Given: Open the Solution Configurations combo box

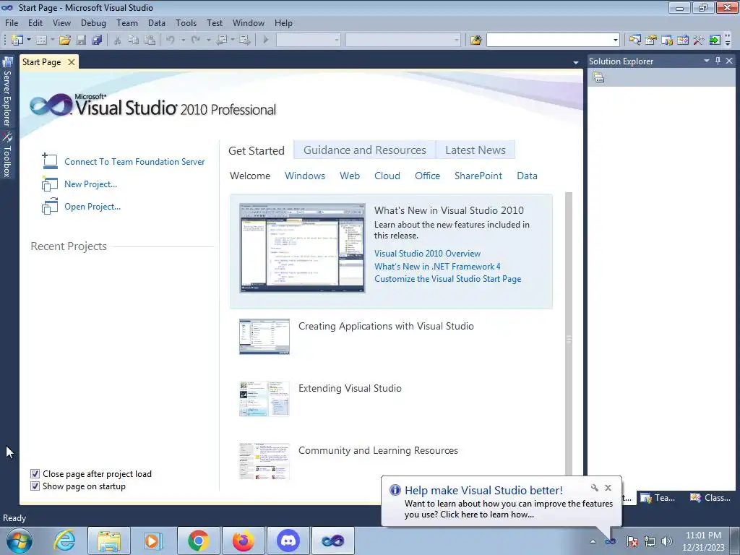Looking at the screenshot, I should 308,40.
